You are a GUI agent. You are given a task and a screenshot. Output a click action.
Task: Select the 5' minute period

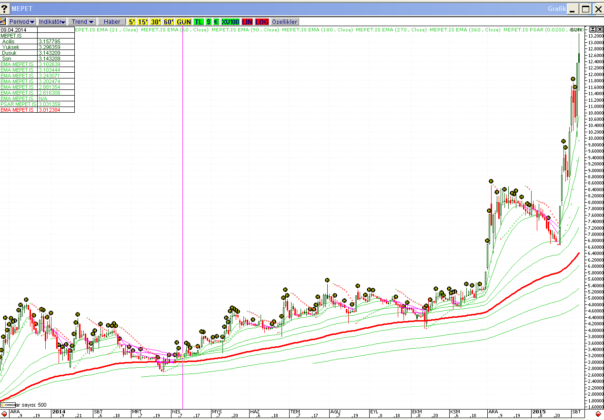(x=131, y=22)
